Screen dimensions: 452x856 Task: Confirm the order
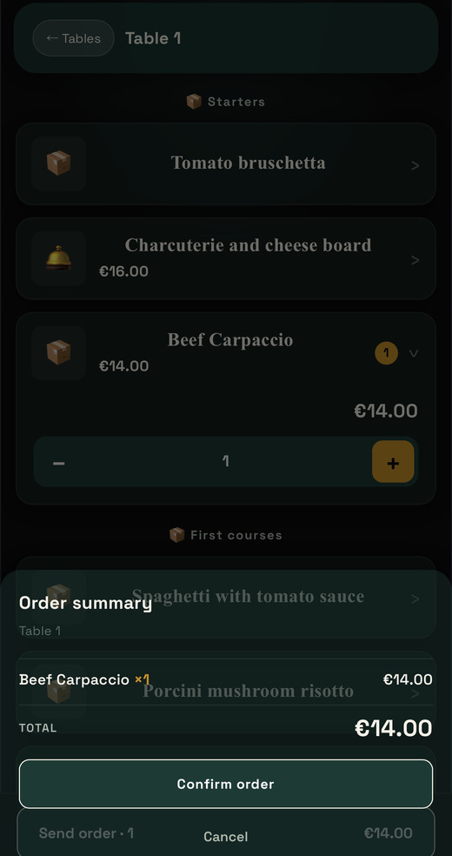pos(226,784)
